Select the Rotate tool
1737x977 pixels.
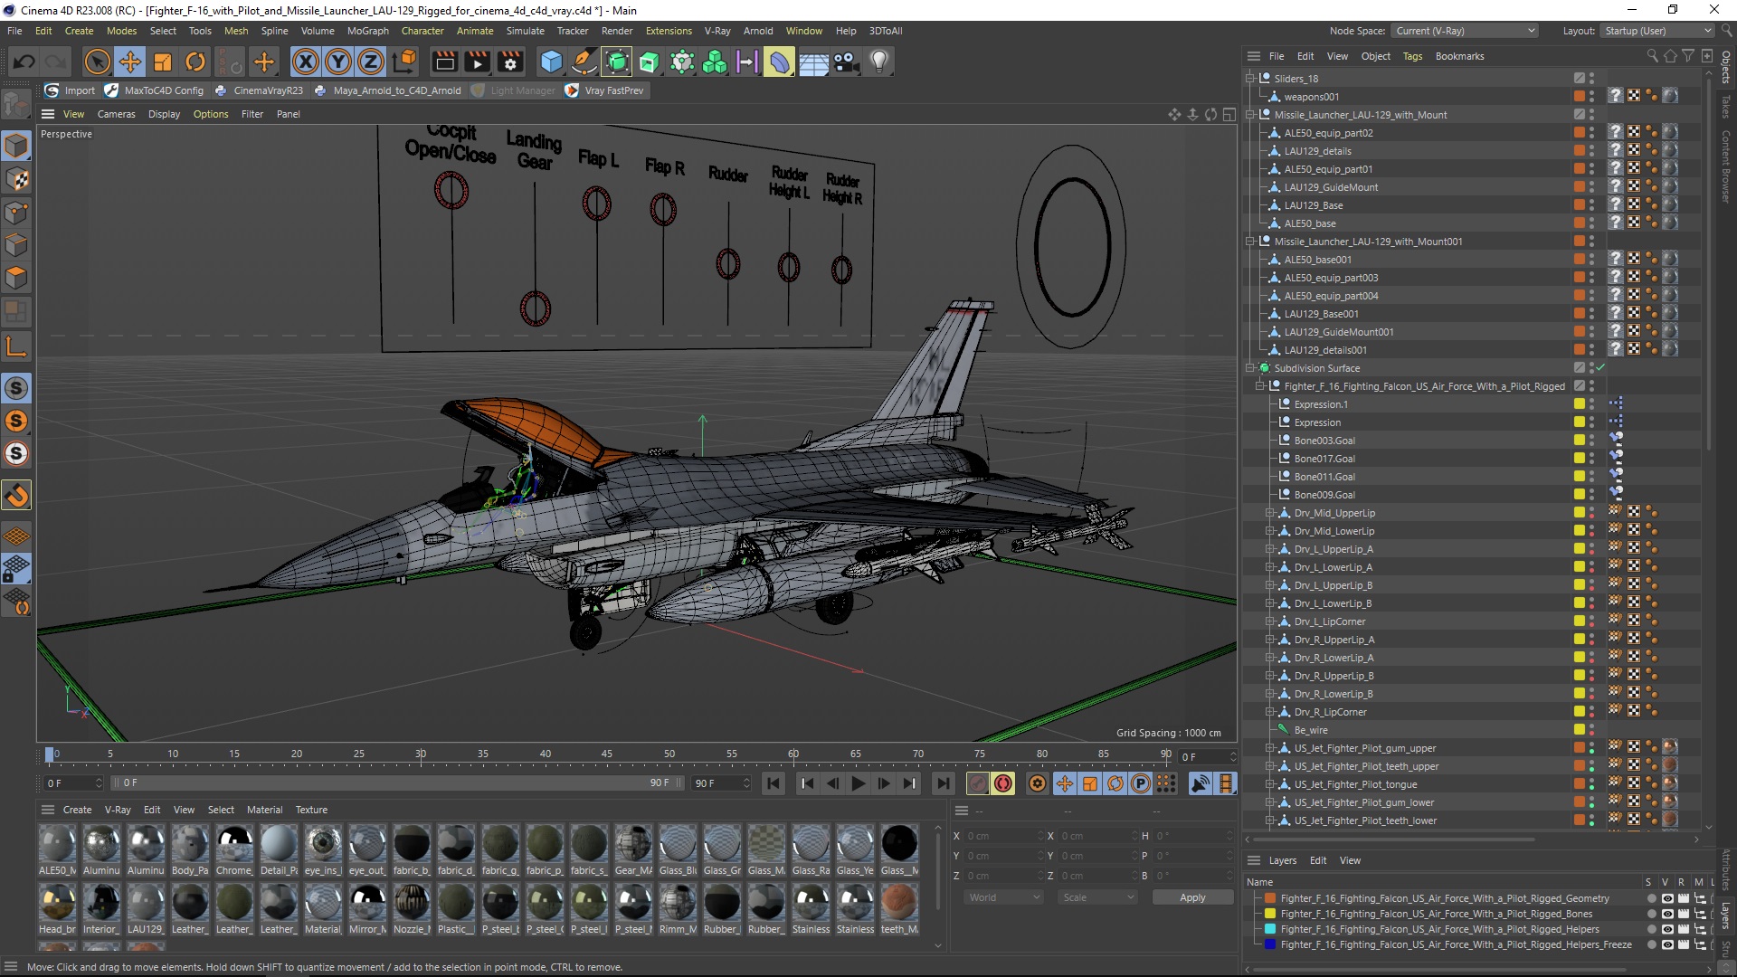[195, 62]
